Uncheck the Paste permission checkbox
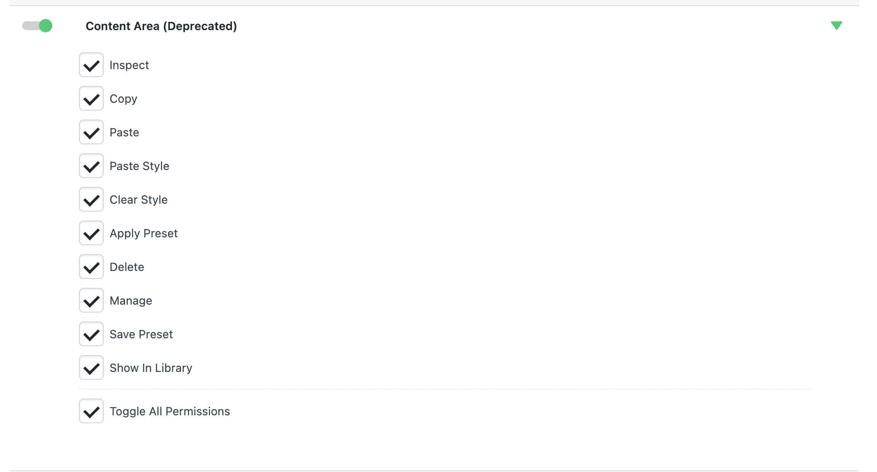The image size is (877, 472). [x=91, y=132]
